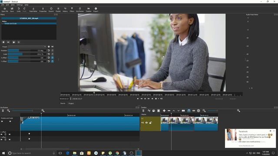Toggle keyframes for Y offset parameter
Viewport: 278px width, 156px height.
click(x=52, y=61)
